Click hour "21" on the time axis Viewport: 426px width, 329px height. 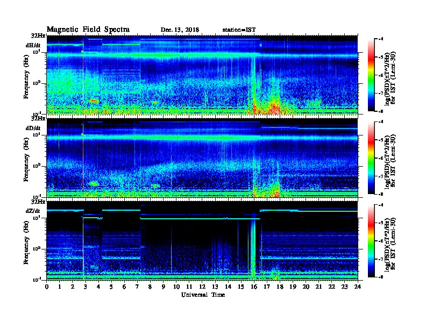[318, 287]
